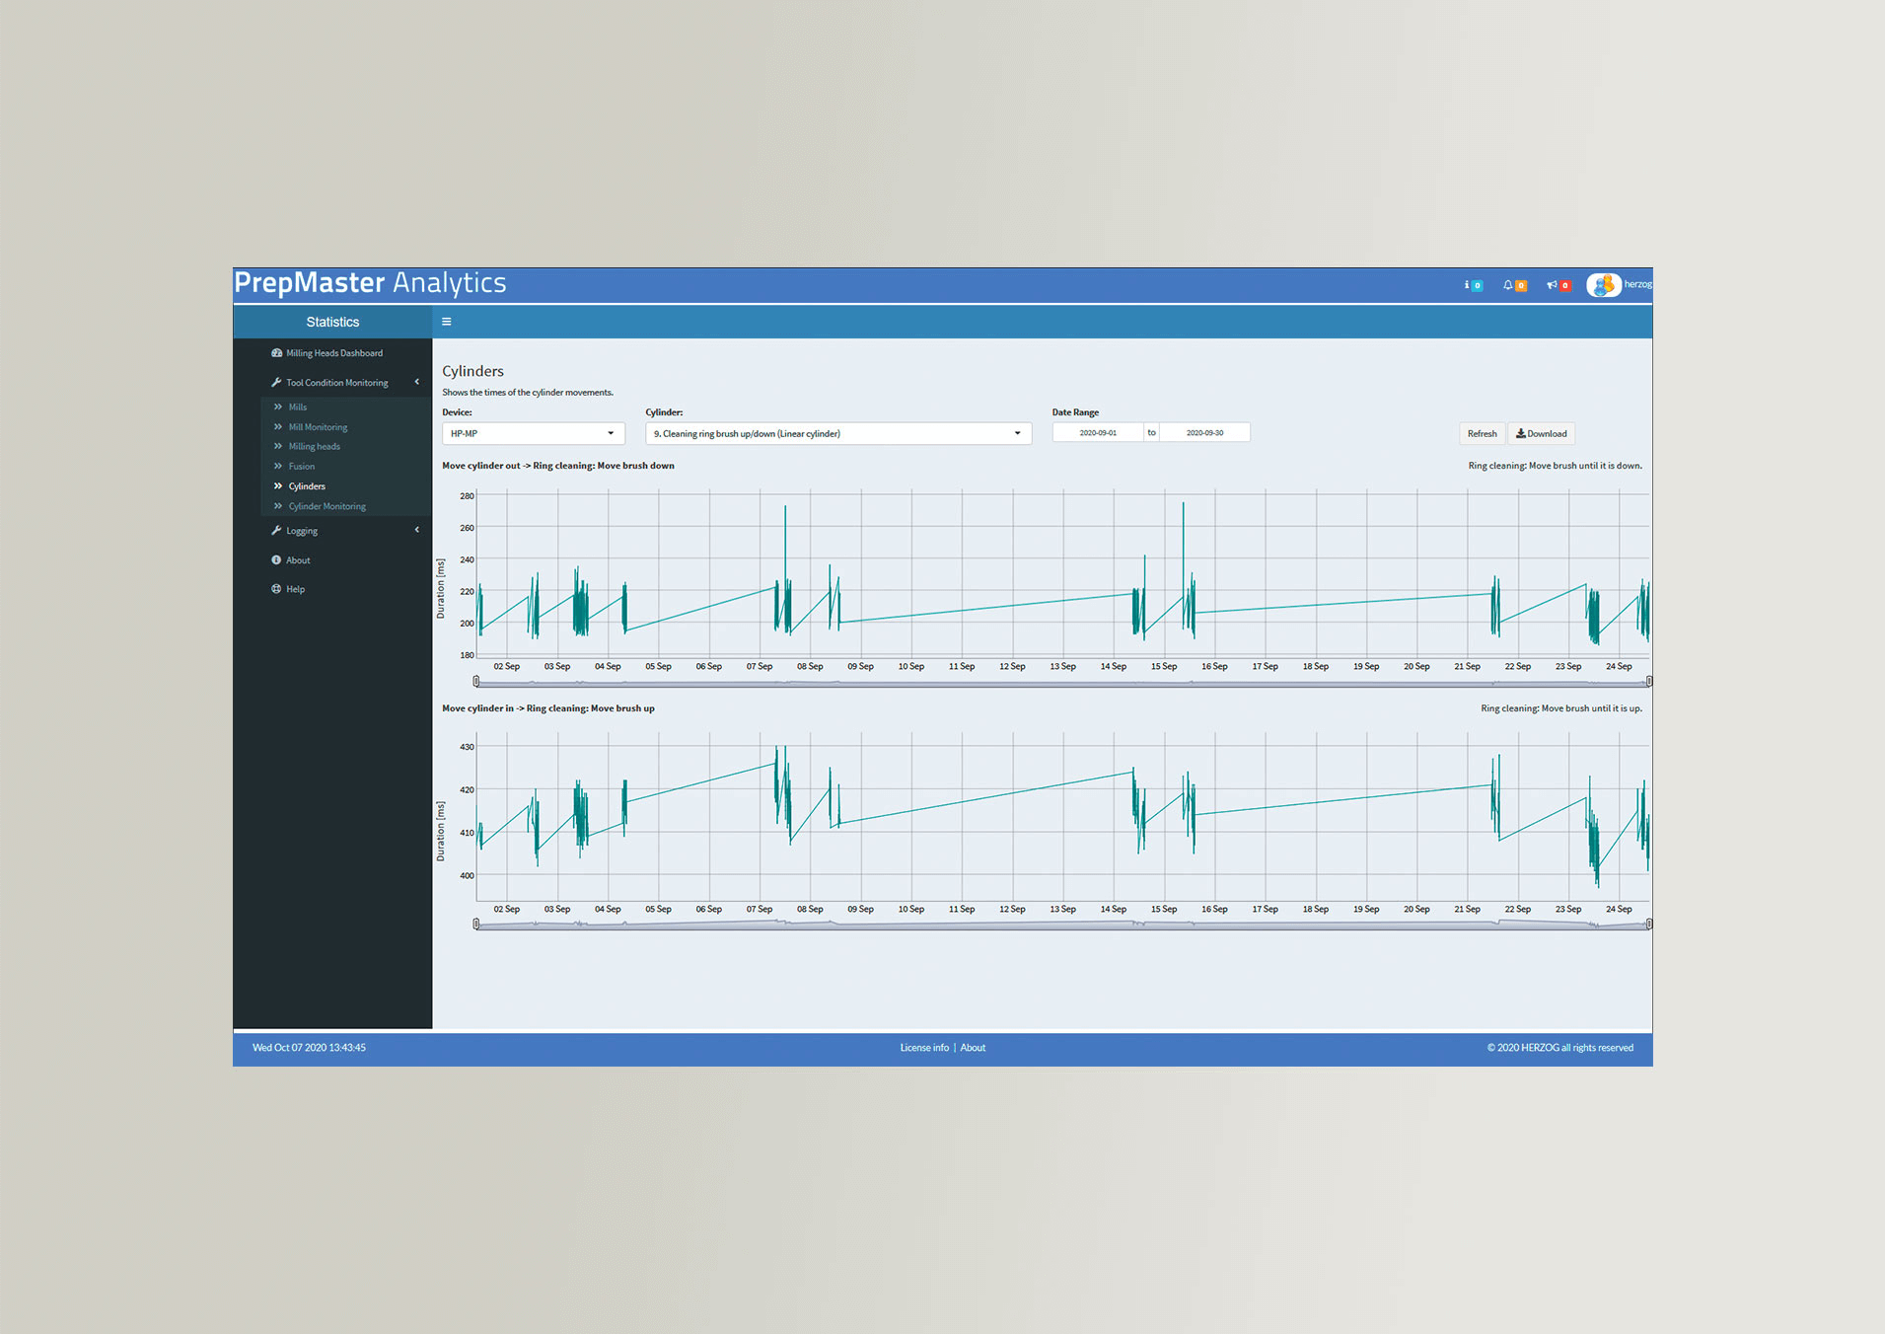The image size is (1885, 1334).
Task: Click the Wed Oct 07 2020 timestamp
Action: 309,1048
